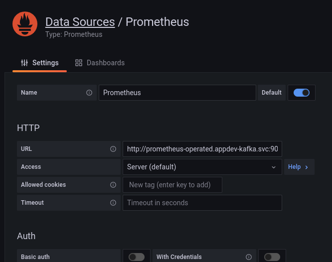Open the Data Sources breadcrumb link
The height and width of the screenshot is (262, 332).
(x=80, y=22)
